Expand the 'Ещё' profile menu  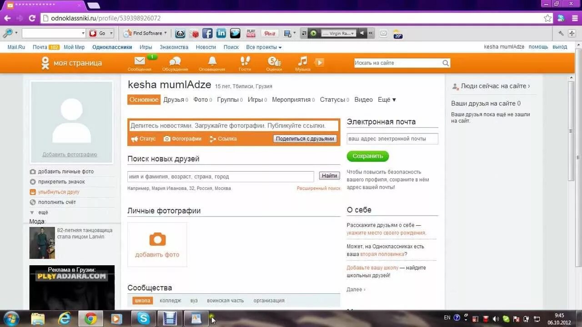[x=387, y=99]
